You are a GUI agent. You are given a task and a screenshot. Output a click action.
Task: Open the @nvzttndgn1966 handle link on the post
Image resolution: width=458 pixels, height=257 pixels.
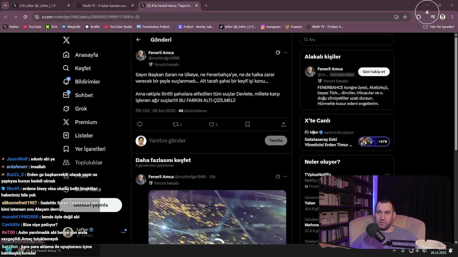click(x=164, y=58)
